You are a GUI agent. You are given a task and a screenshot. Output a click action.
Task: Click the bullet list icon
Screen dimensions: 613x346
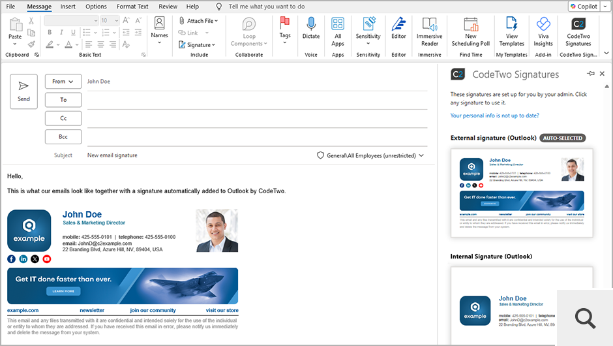87,33
